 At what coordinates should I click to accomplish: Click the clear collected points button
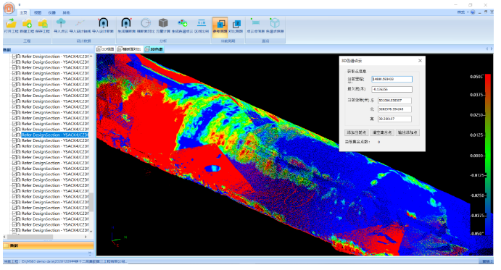[x=382, y=132]
